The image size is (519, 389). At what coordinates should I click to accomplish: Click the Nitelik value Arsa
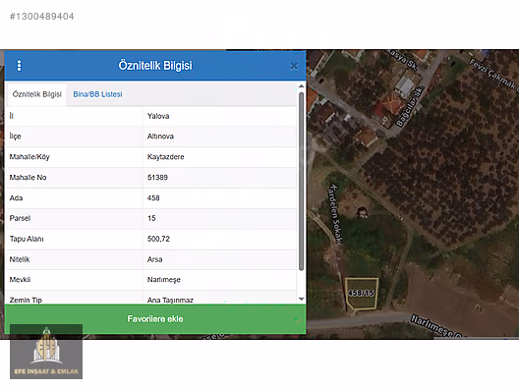[154, 259]
